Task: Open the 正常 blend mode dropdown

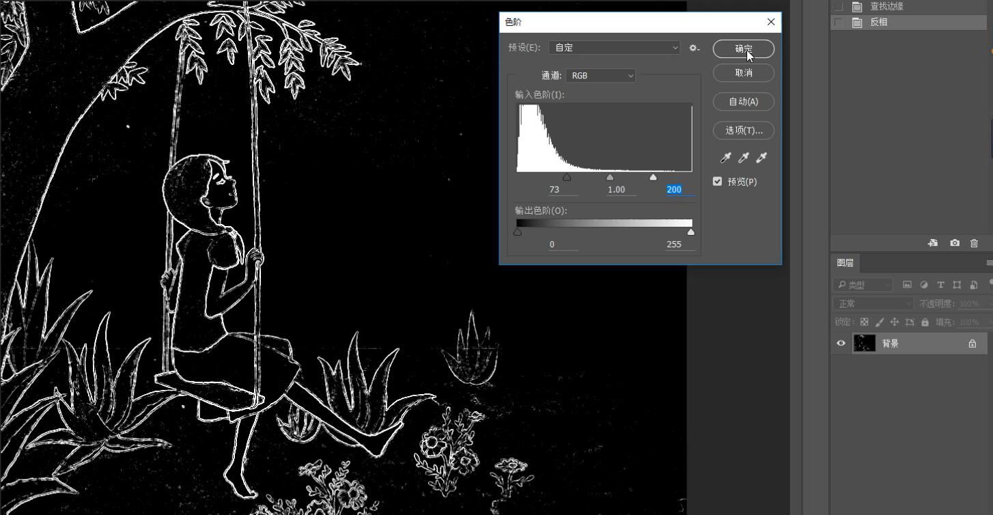Action: pyautogui.click(x=873, y=303)
